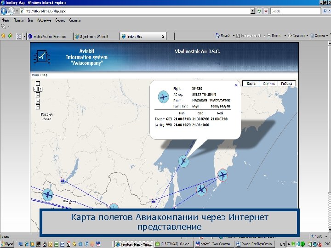331x248 pixels.
Task: Pan the map left
Action: pyautogui.click(x=35, y=89)
